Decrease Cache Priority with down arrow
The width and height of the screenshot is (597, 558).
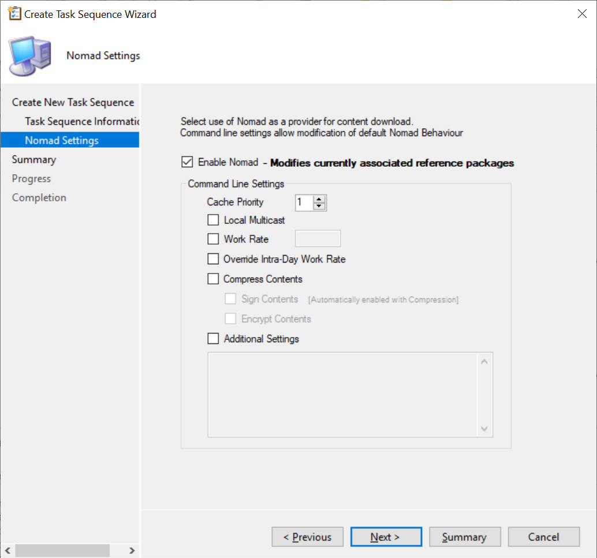319,207
